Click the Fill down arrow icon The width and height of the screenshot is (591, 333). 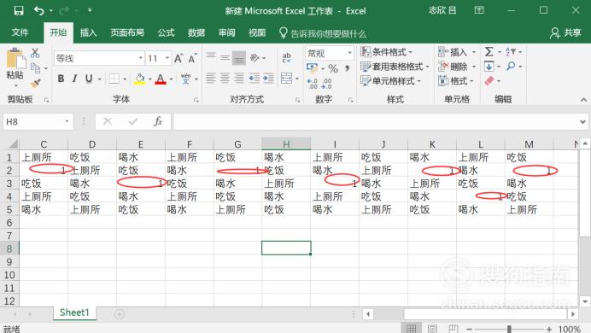pos(489,67)
